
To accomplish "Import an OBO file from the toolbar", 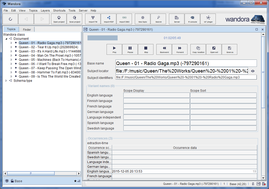I will click(124, 19).
